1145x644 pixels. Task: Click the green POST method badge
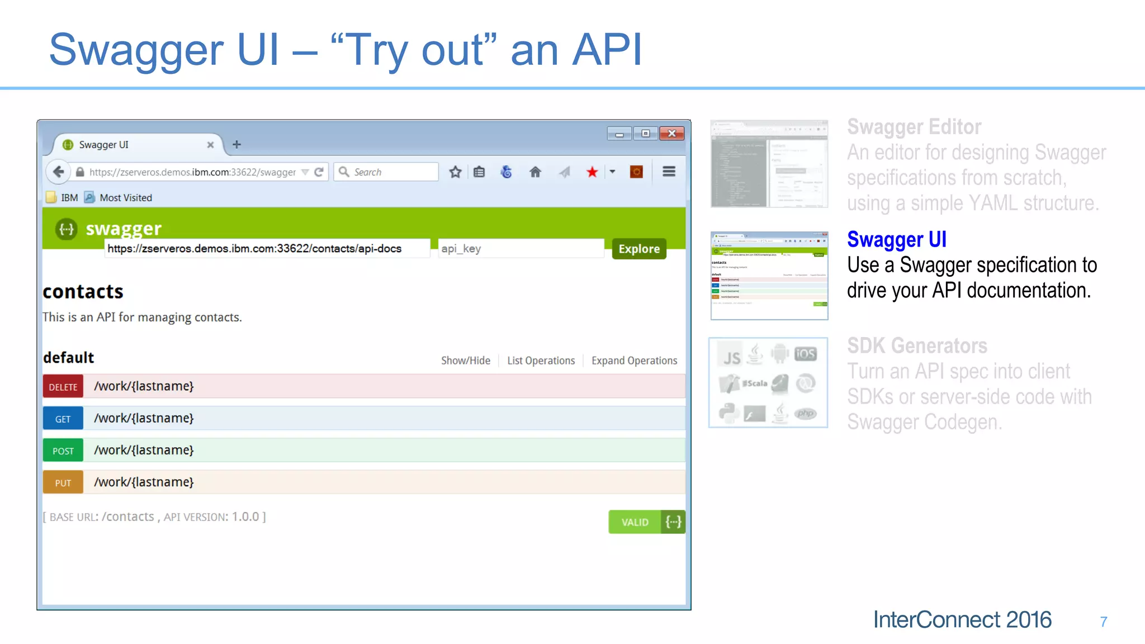63,451
